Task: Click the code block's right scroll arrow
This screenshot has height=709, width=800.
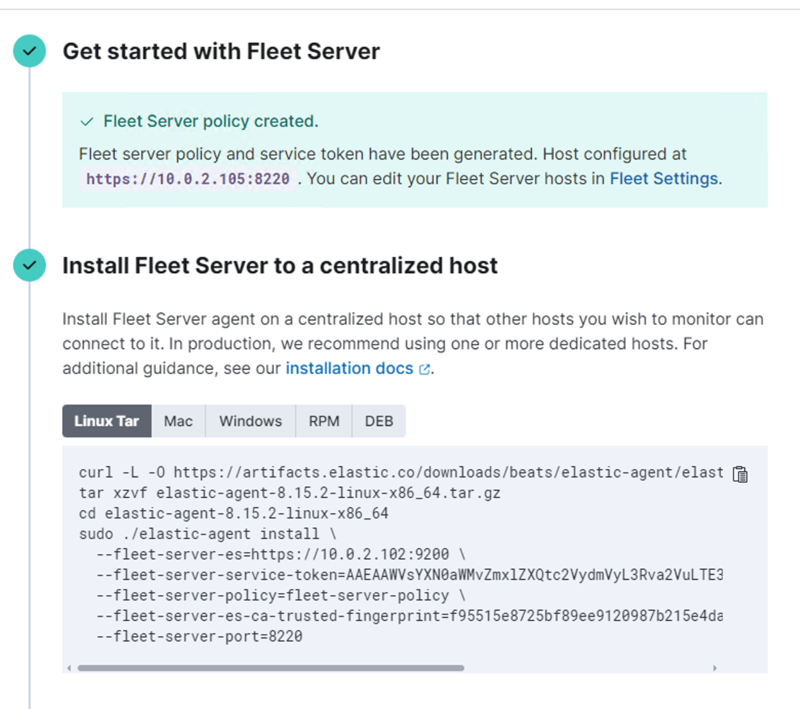Action: coord(715,668)
